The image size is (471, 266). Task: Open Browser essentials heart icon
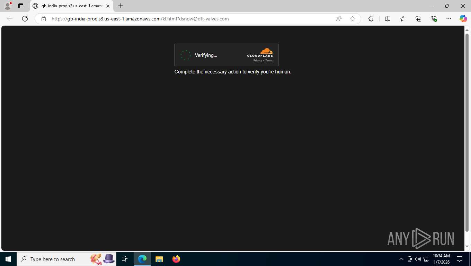[x=434, y=19]
